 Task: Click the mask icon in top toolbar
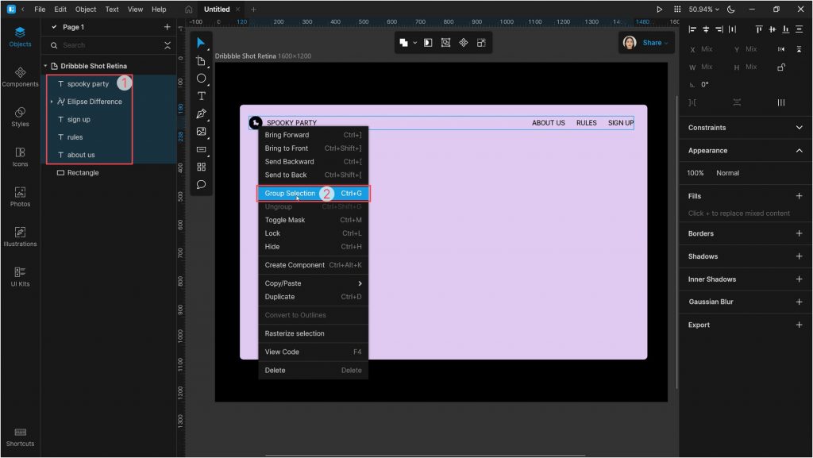click(x=428, y=43)
